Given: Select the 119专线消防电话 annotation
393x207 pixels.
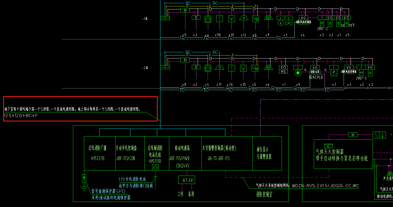Looking at the screenshot, I should (x=132, y=179).
